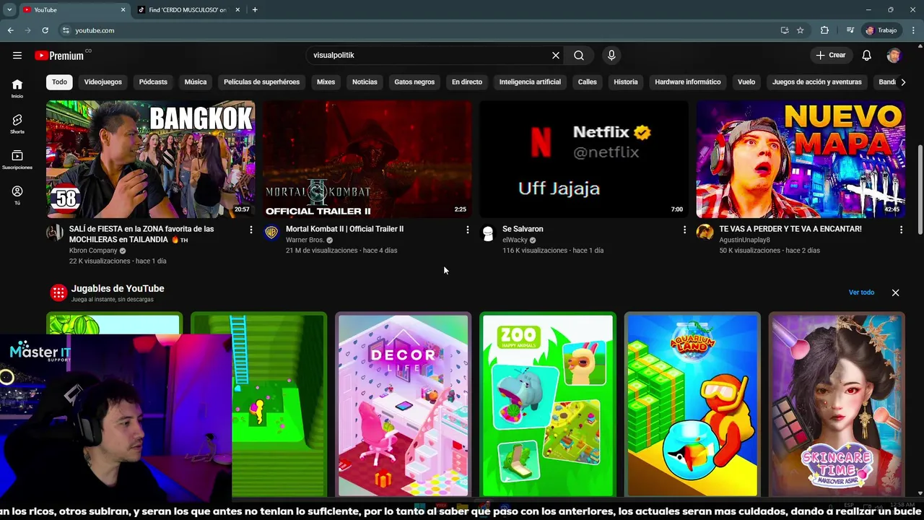Open the Chrome extensions puzzle icon
Viewport: 924px width, 520px height.
[824, 30]
